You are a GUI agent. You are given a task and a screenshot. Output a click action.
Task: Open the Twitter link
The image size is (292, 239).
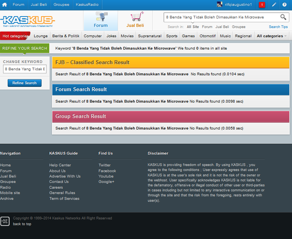pos(105,165)
